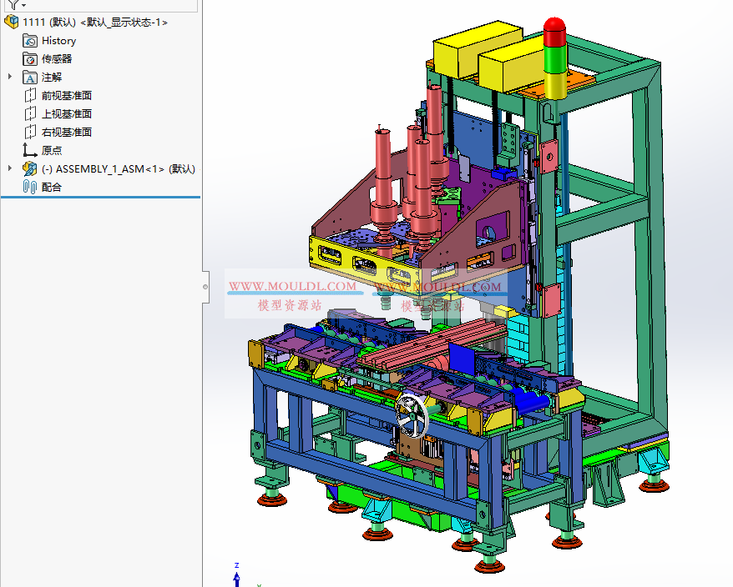Click the left panel splitter tab
733x587 pixels.
coord(205,288)
